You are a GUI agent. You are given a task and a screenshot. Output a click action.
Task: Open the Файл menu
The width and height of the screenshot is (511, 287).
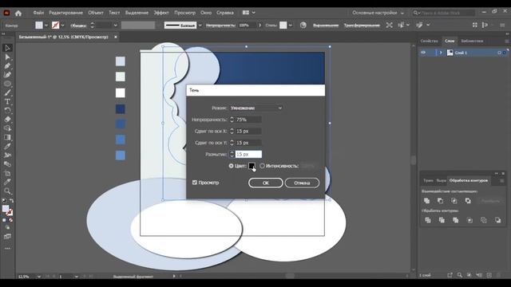(x=38, y=13)
